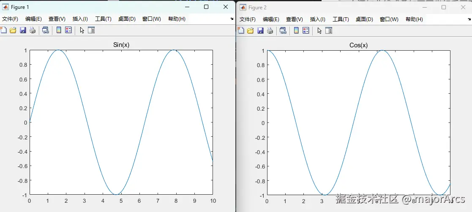Image resolution: width=472 pixels, height=212 pixels.
Task: Open 查看(V) menu in Figure 2
Action: pos(295,19)
